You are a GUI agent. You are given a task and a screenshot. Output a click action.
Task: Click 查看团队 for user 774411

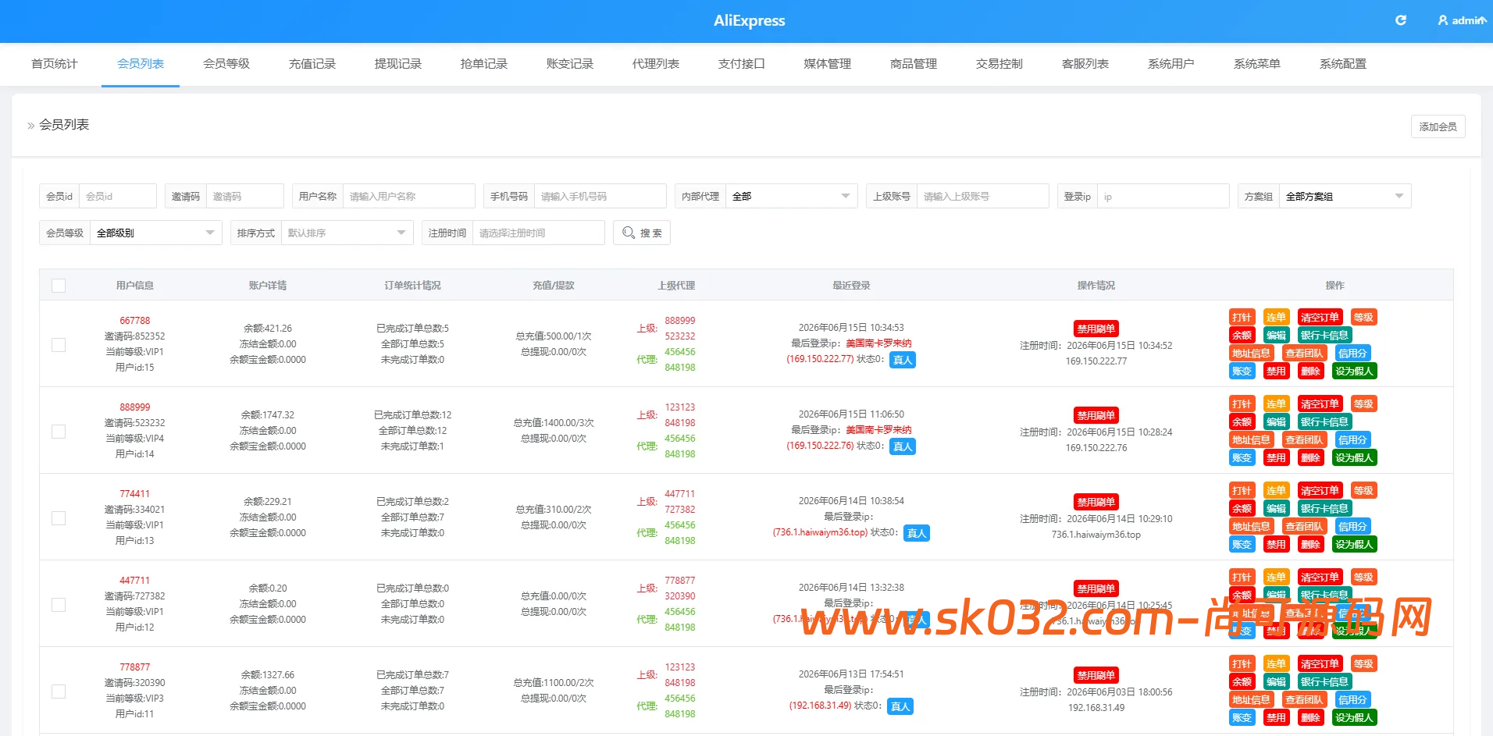coord(1304,527)
